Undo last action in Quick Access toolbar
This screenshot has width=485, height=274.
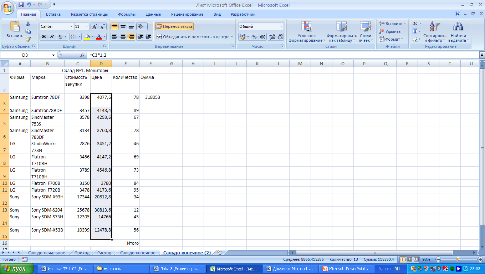pyautogui.click(x=29, y=5)
